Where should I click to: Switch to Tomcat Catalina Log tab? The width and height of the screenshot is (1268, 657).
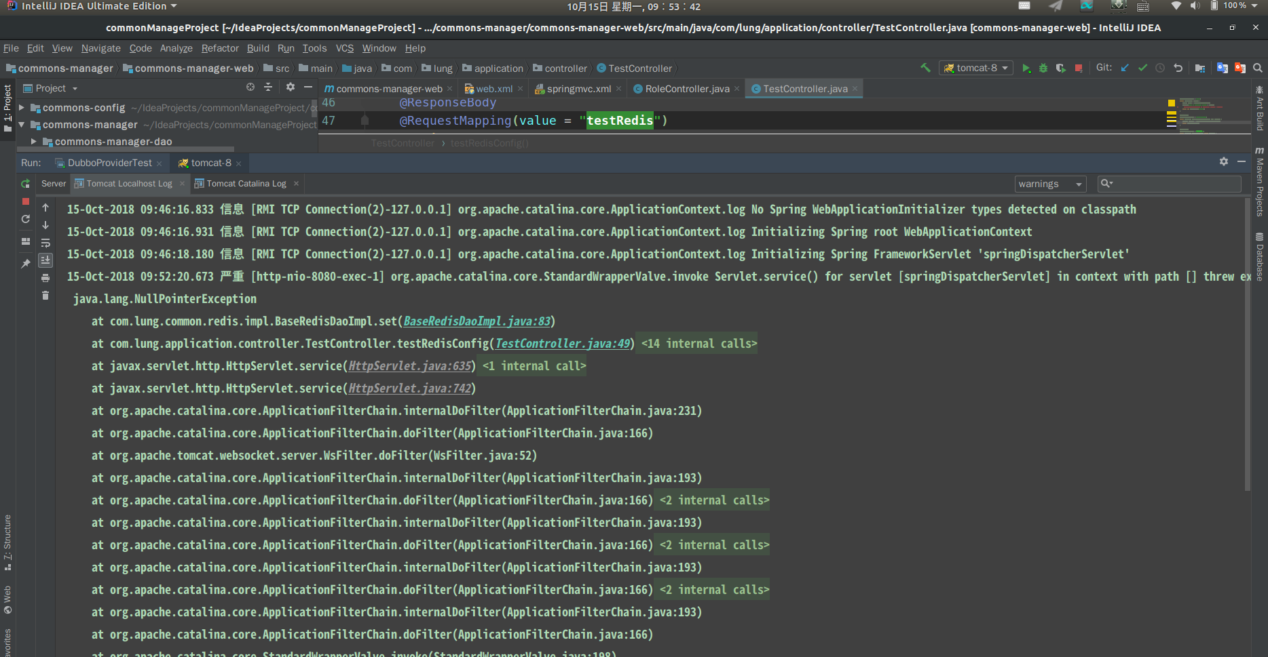pyautogui.click(x=246, y=184)
